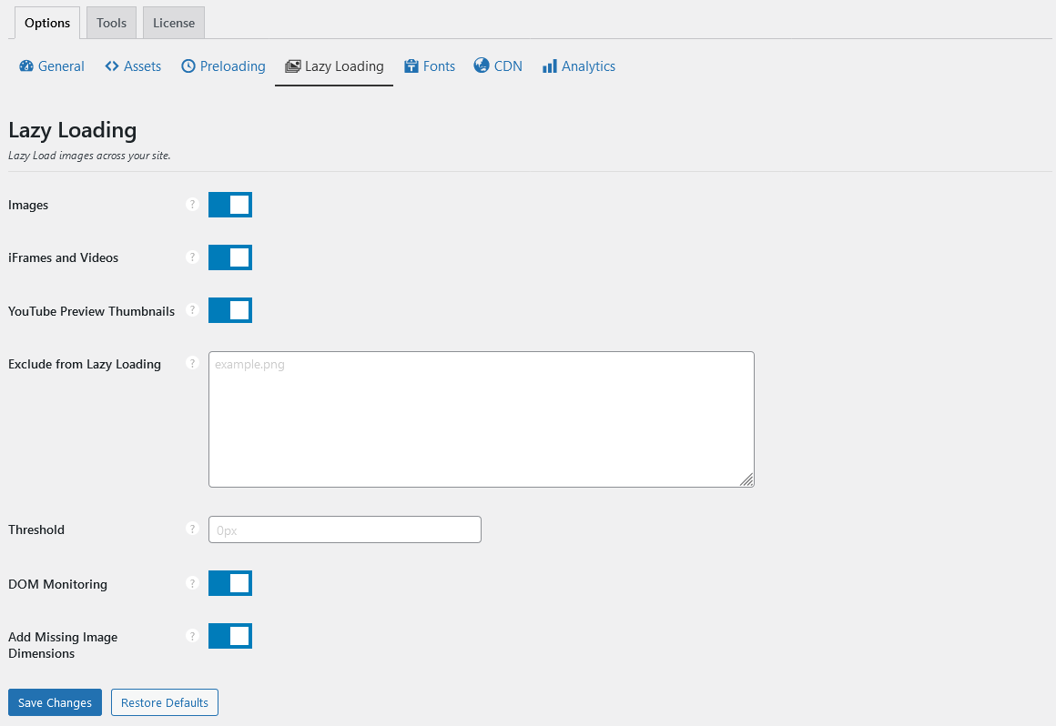The image size is (1056, 726).
Task: Click the Save Changes button
Action: [55, 702]
